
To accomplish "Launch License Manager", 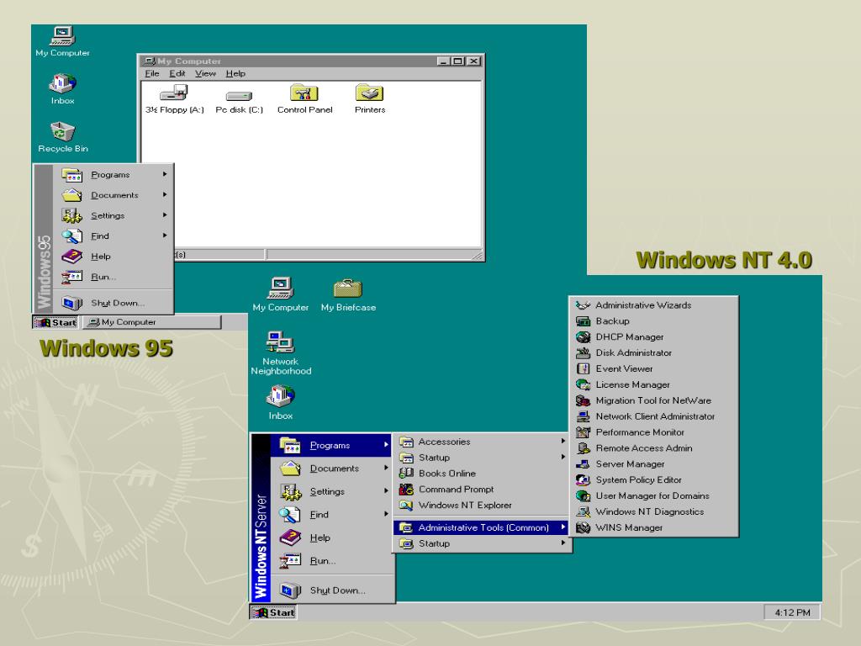I will (x=653, y=384).
